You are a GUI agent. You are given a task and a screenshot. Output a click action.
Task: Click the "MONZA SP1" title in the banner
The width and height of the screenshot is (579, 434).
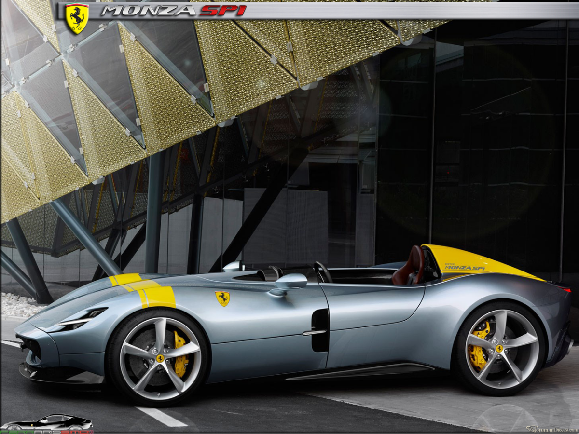pyautogui.click(x=173, y=11)
